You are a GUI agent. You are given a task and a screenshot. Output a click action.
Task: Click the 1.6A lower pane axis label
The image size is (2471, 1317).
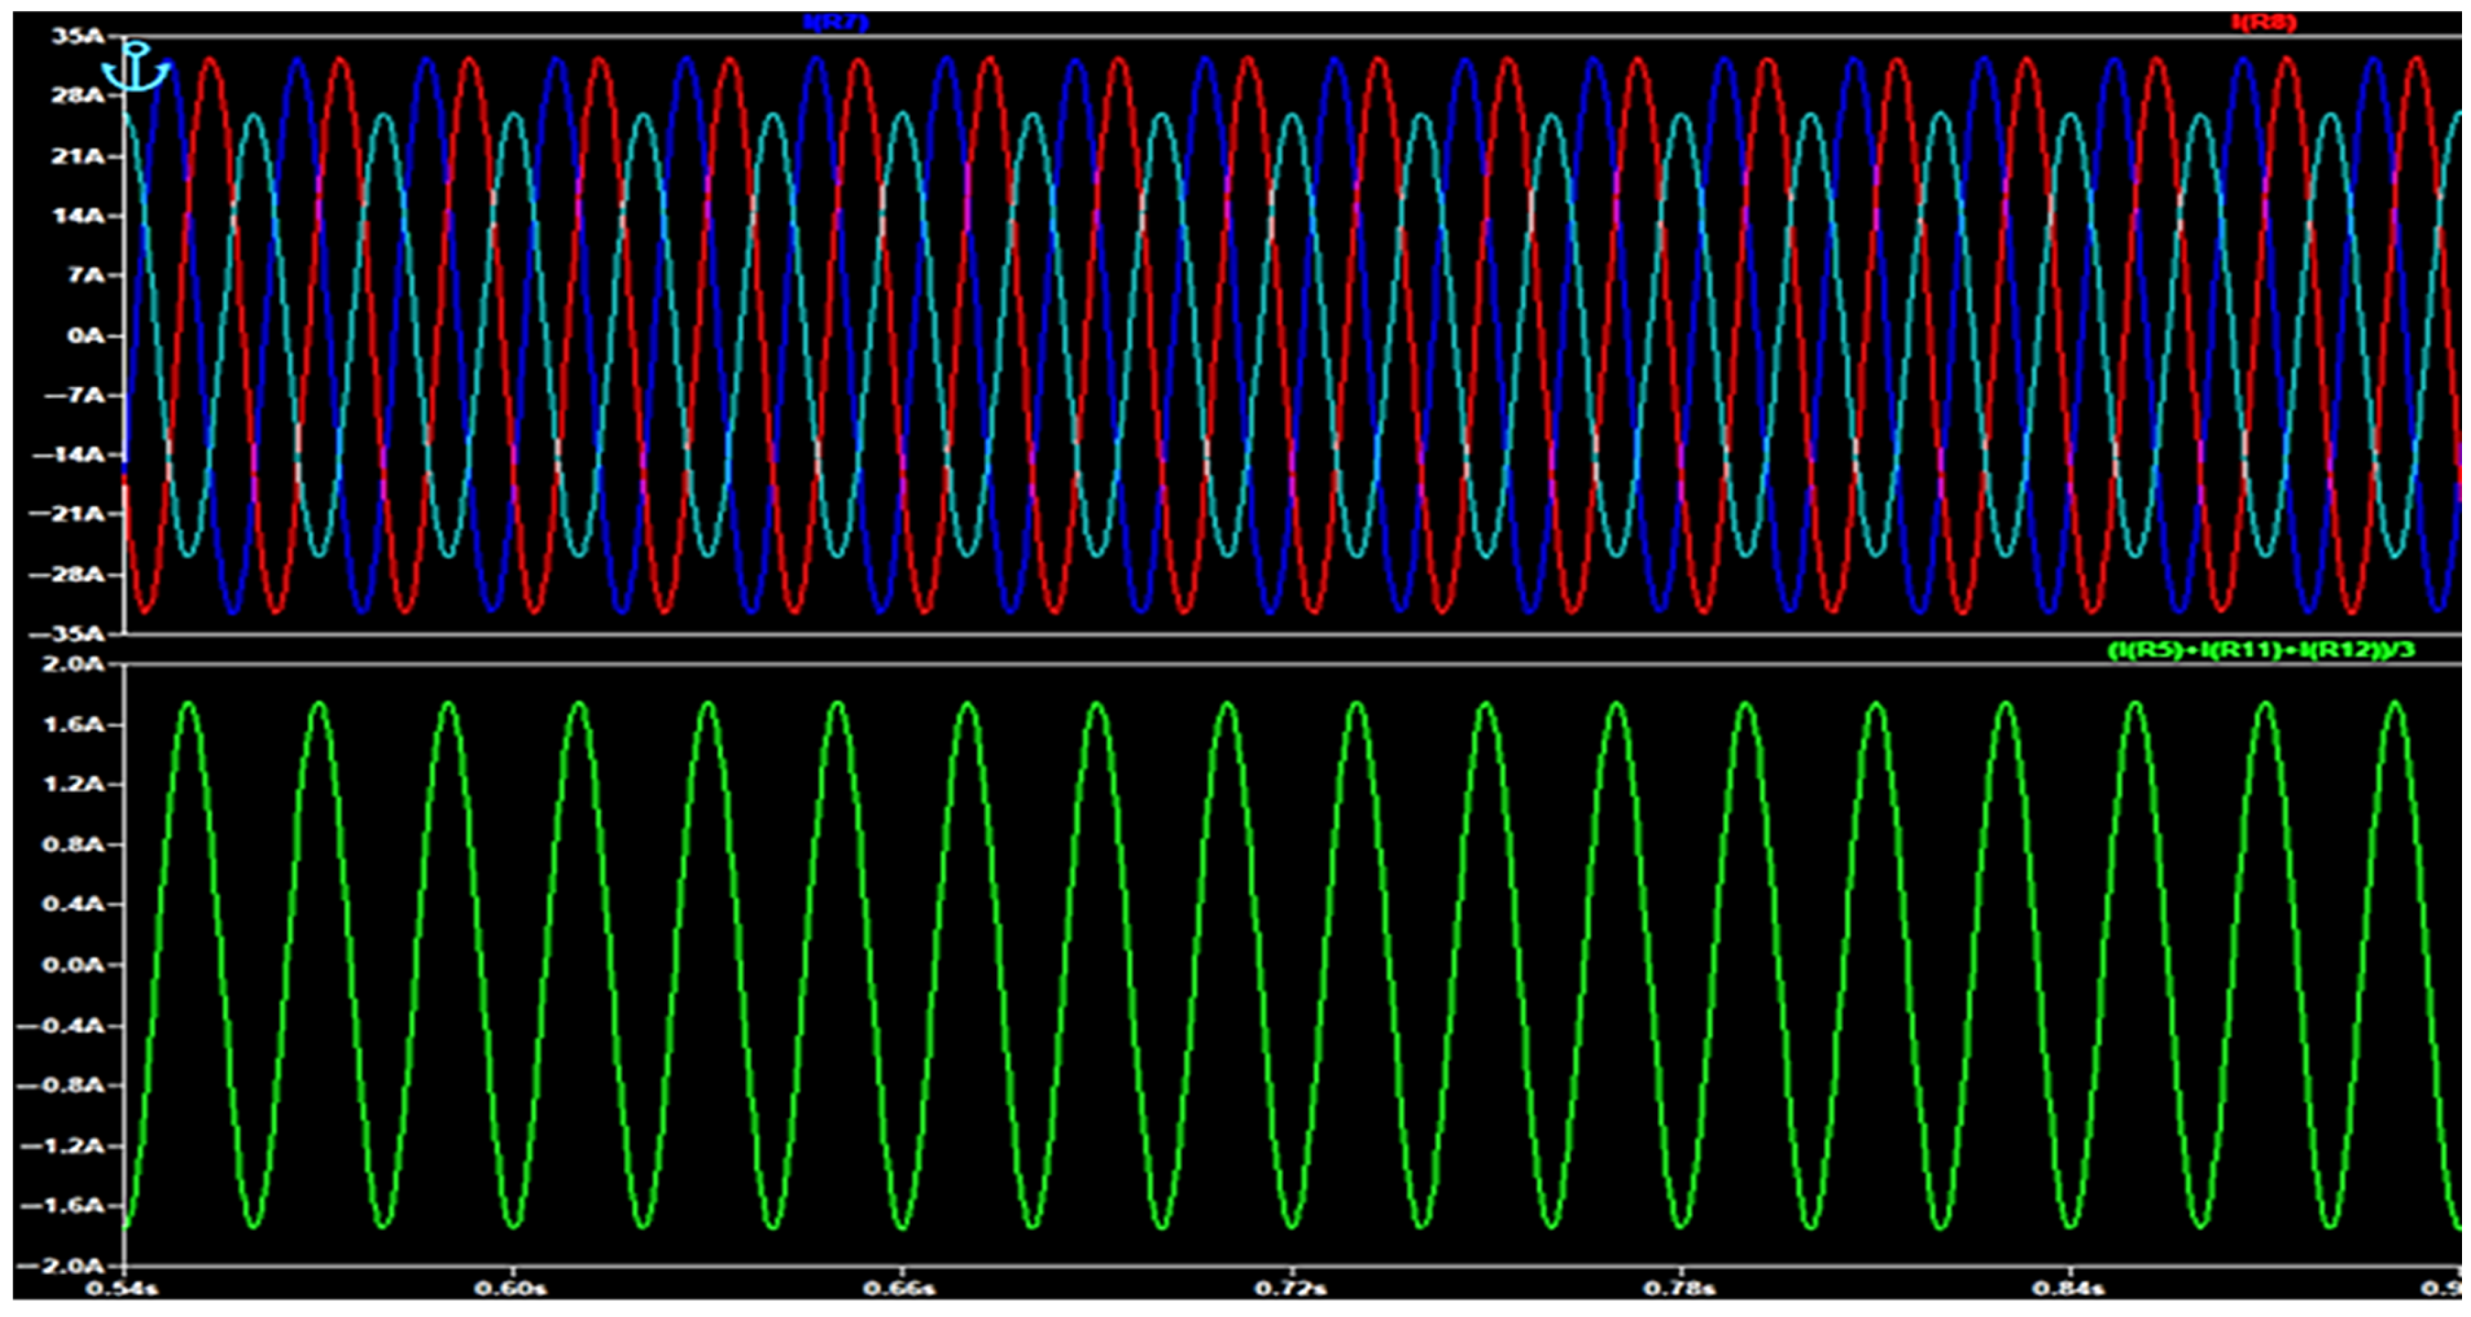(73, 724)
